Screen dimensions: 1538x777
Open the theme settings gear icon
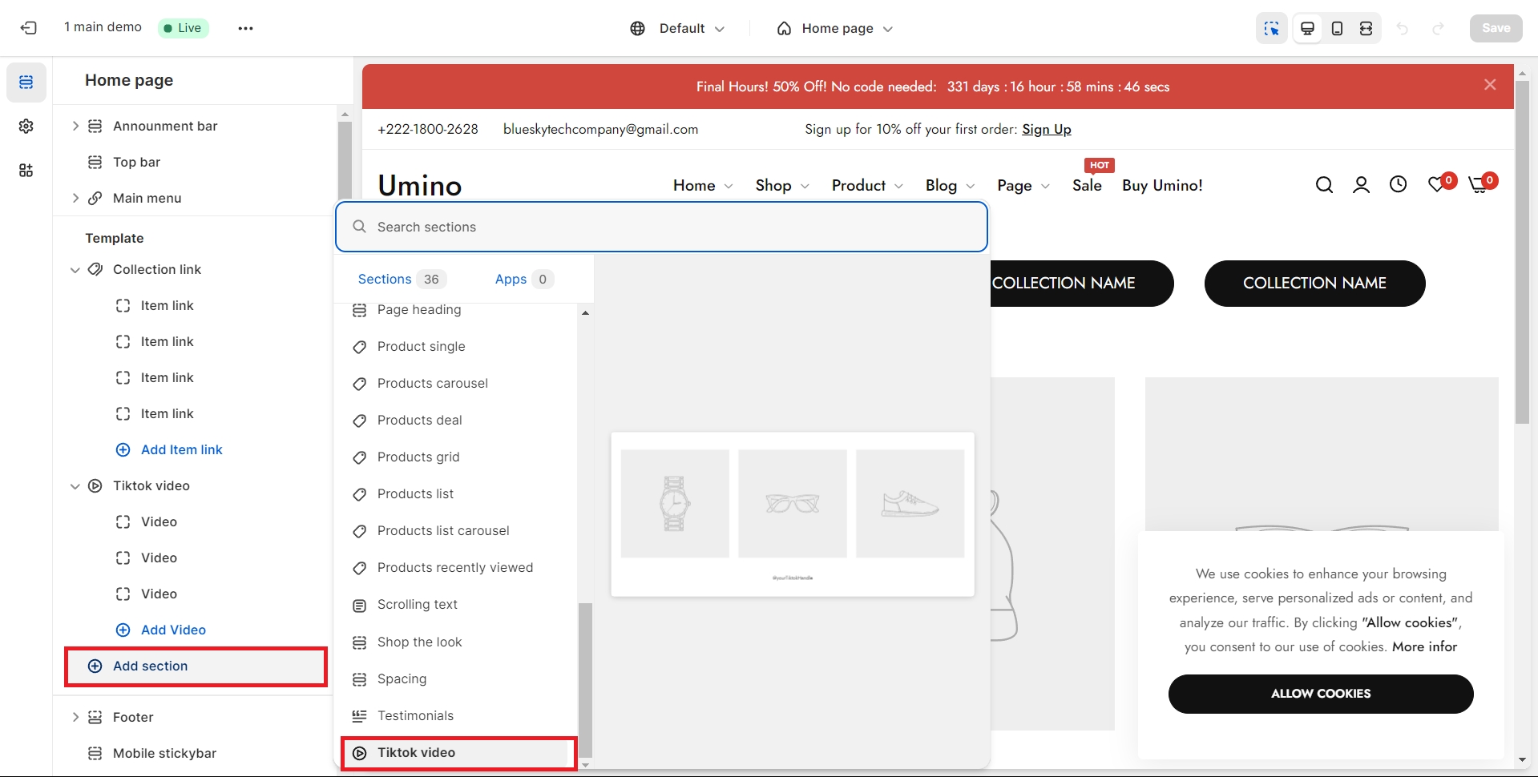click(x=26, y=127)
